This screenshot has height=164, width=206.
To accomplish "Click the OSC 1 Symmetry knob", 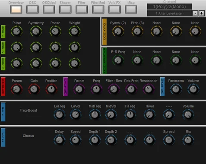I will click(x=36, y=32).
